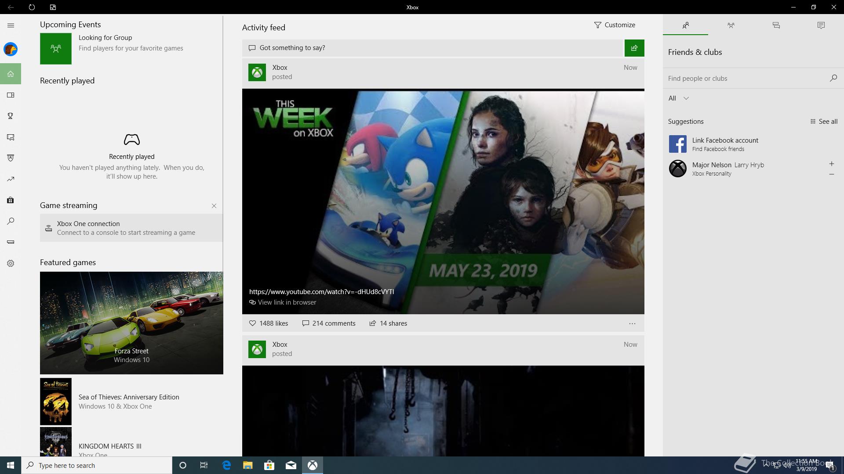Expand the All friends filter dropdown
Viewport: 844px width, 474px height.
[x=679, y=98]
